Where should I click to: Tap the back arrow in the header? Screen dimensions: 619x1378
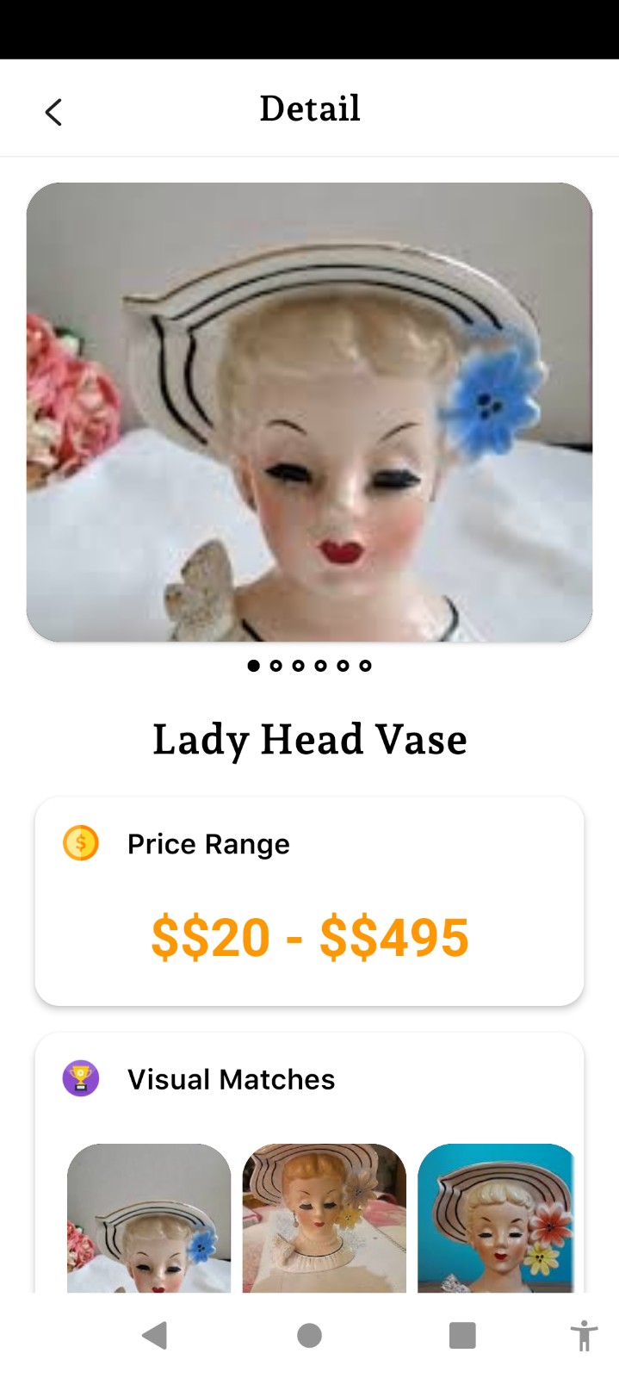point(53,112)
